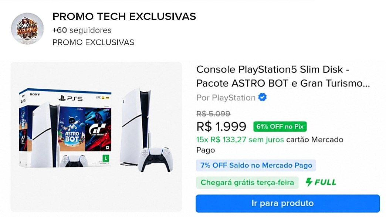This screenshot has height=217, width=386.
Task: Click the DualSense controller beside the console
Action: 155,159
